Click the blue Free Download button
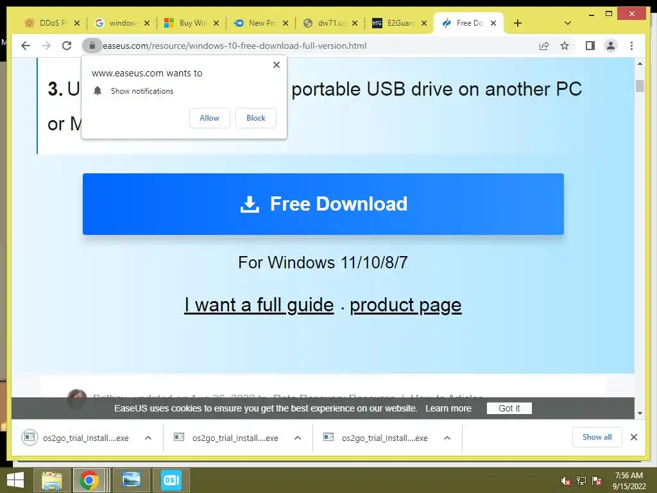The width and height of the screenshot is (657, 493). [323, 203]
